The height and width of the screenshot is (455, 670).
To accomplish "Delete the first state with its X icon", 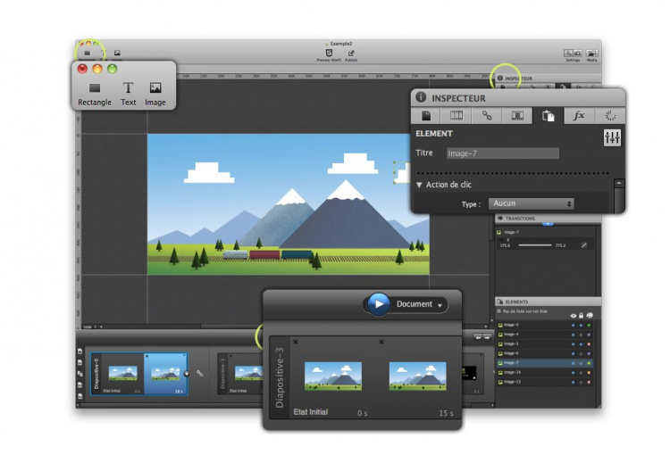I will pyautogui.click(x=296, y=342).
